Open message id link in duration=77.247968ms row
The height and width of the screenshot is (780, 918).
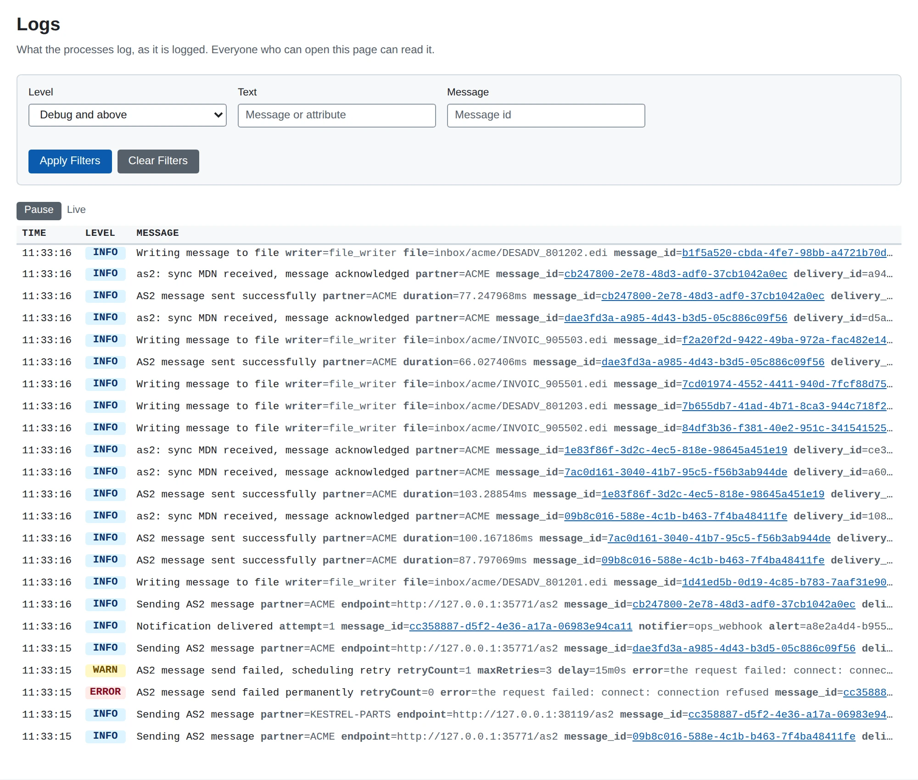pyautogui.click(x=713, y=296)
